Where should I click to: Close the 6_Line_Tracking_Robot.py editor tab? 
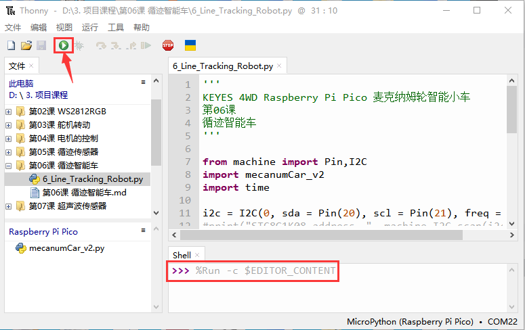click(279, 66)
